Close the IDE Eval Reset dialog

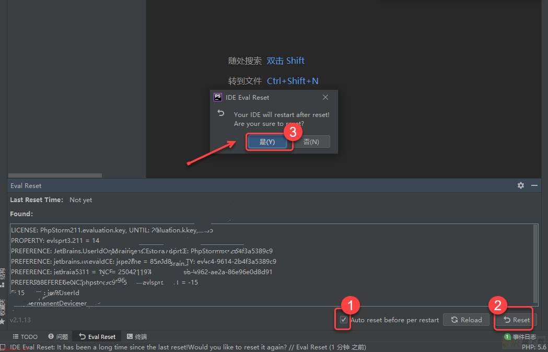tap(325, 97)
